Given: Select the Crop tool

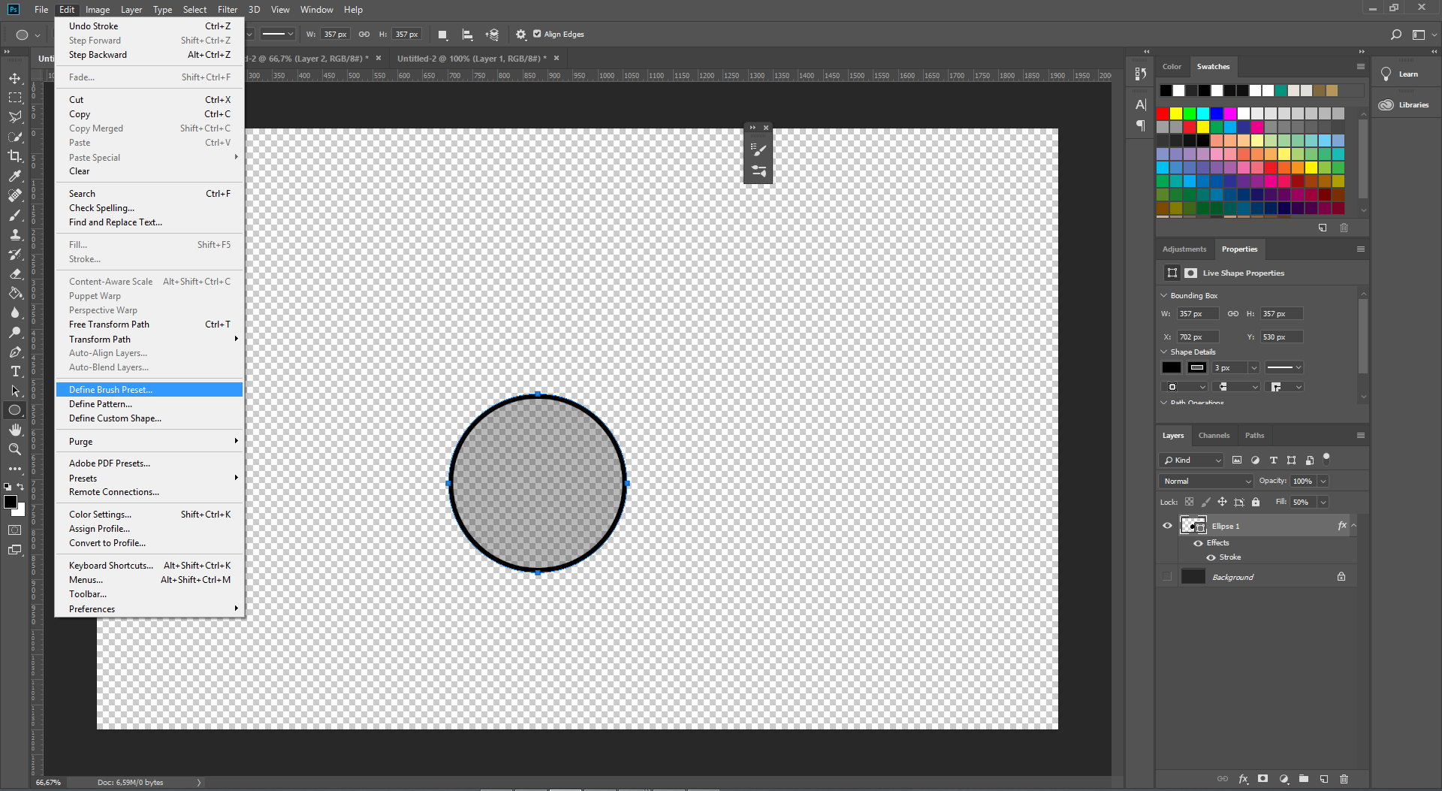Looking at the screenshot, I should point(15,156).
